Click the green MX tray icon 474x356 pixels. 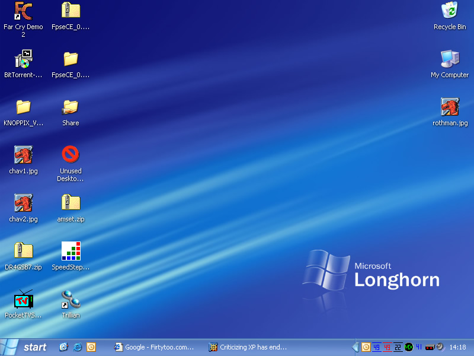click(408, 347)
